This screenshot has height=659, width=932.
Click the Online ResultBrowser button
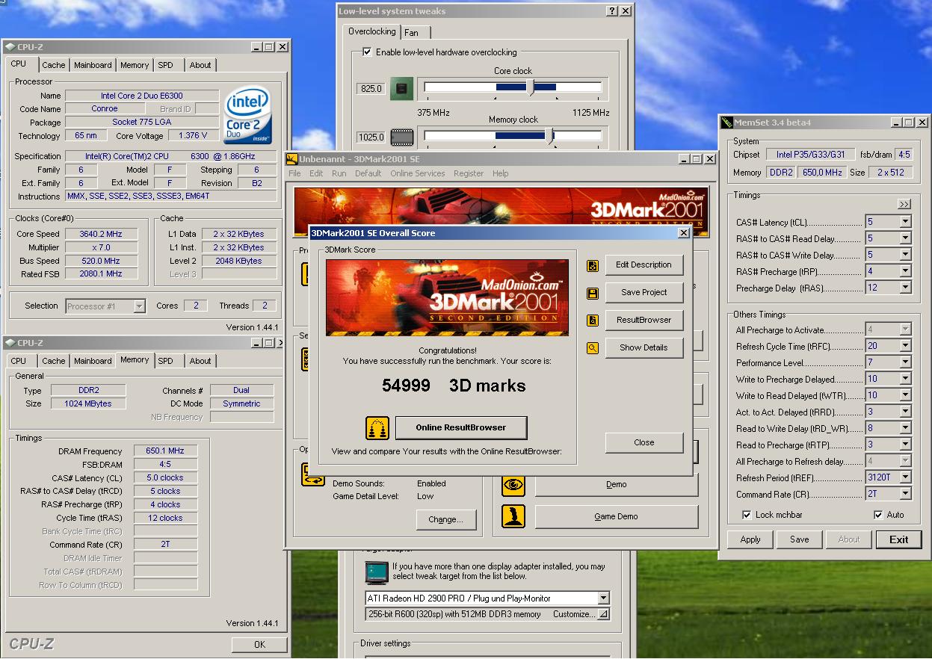tap(461, 428)
